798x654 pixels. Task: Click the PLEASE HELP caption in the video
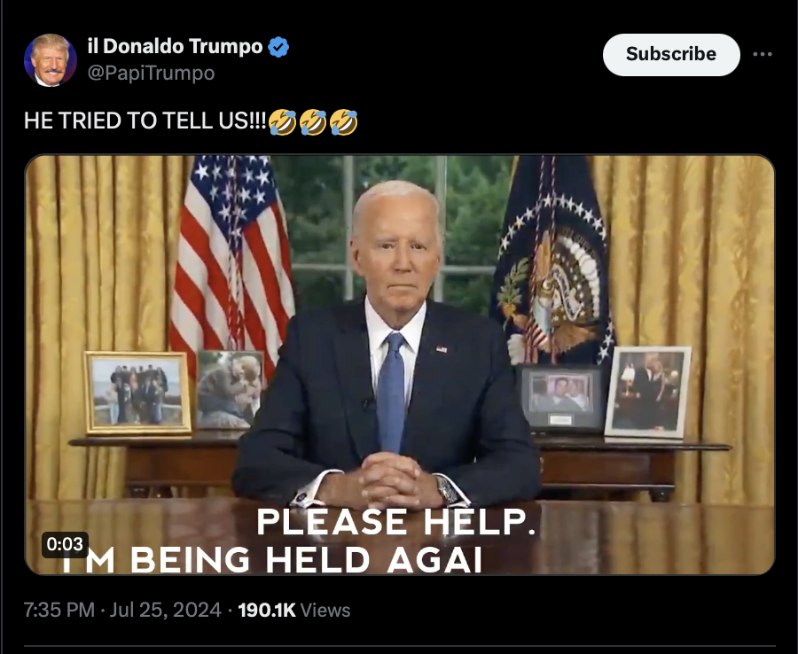396,522
